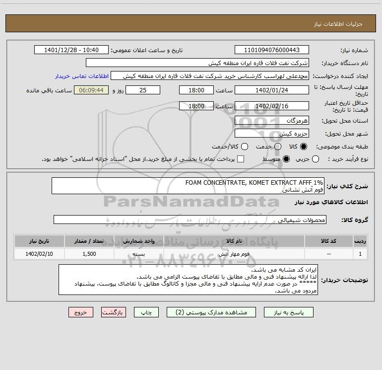Click the اطلاعات کالاهای مورد نیاز heading
The height and width of the screenshot is (370, 382).
click(331, 202)
